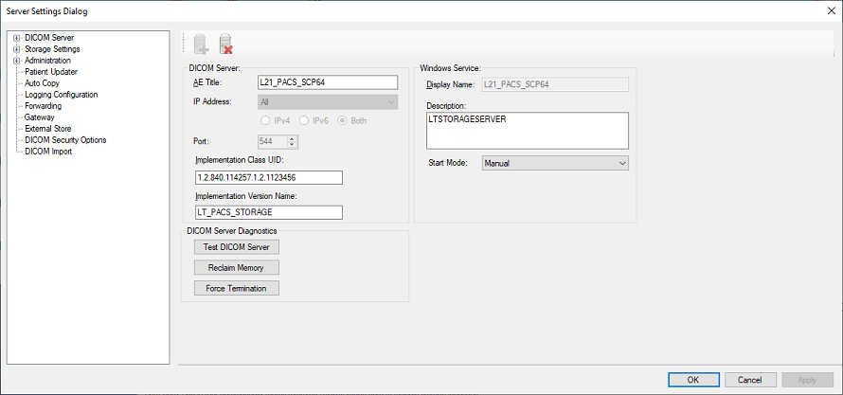Image resolution: width=843 pixels, height=395 pixels.
Task: Expand the Storage Settings tree node
Action: (x=17, y=49)
